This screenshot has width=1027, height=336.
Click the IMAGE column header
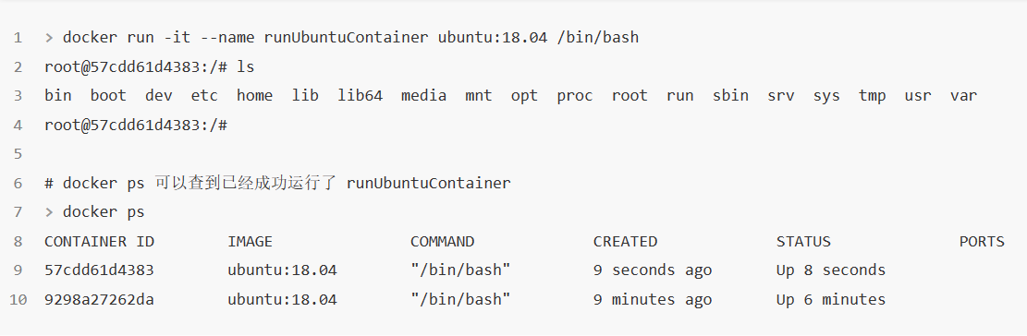click(251, 241)
